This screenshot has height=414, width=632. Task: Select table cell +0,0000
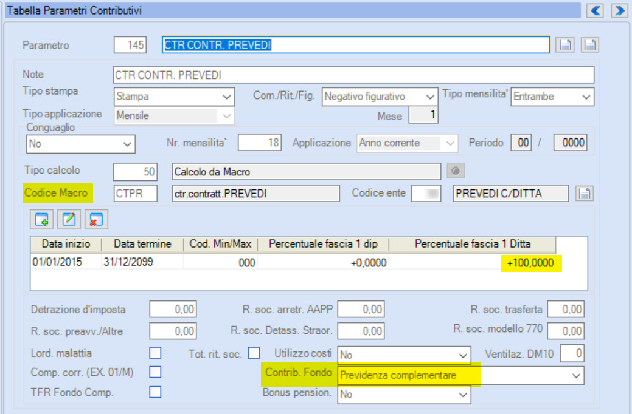tap(323, 263)
